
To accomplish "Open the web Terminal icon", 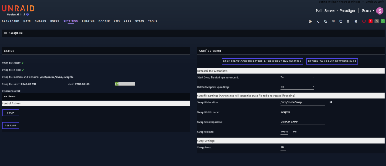I will [318, 22].
